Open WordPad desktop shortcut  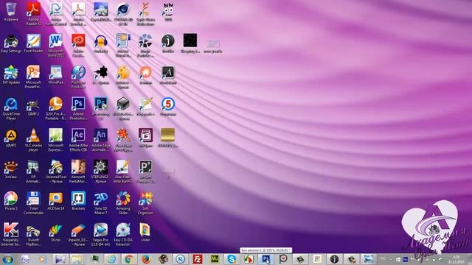click(x=56, y=75)
